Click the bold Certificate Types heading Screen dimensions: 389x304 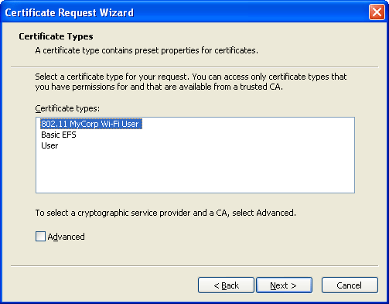click(56, 36)
